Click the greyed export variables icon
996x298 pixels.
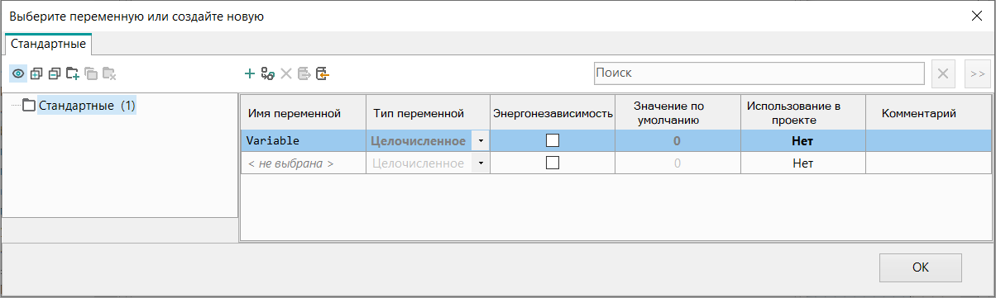[304, 73]
